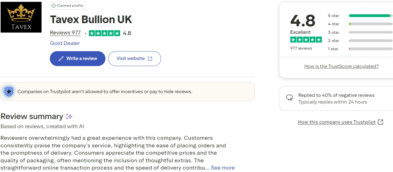This screenshot has height=172, width=393.
Task: Click the blue star shield icon
Action: 9,91
